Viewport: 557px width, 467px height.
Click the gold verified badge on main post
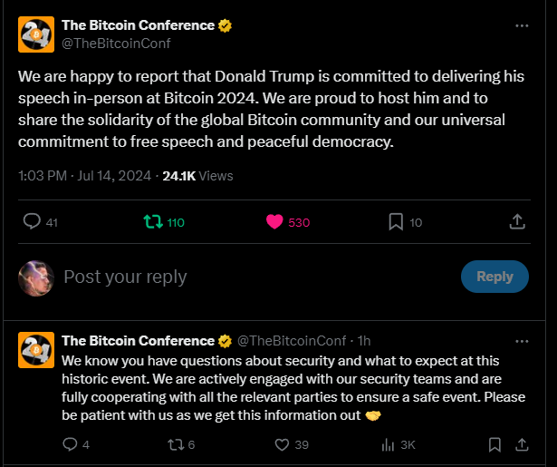pyautogui.click(x=226, y=25)
